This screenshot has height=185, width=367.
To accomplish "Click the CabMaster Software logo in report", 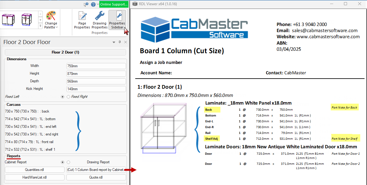I will click(194, 29).
